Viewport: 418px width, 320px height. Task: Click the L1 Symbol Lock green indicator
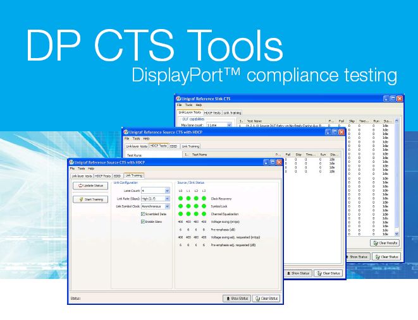(x=188, y=206)
